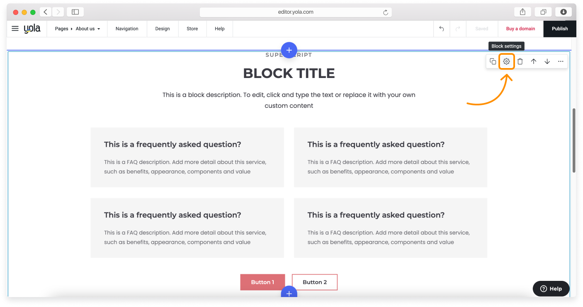Open the Store section
The width and height of the screenshot is (583, 307).
click(192, 29)
